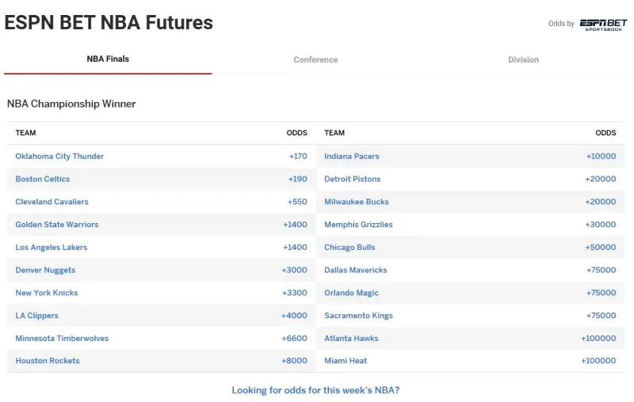The width and height of the screenshot is (634, 402).
Task: Select the Magic +75000 odds
Action: pos(601,293)
